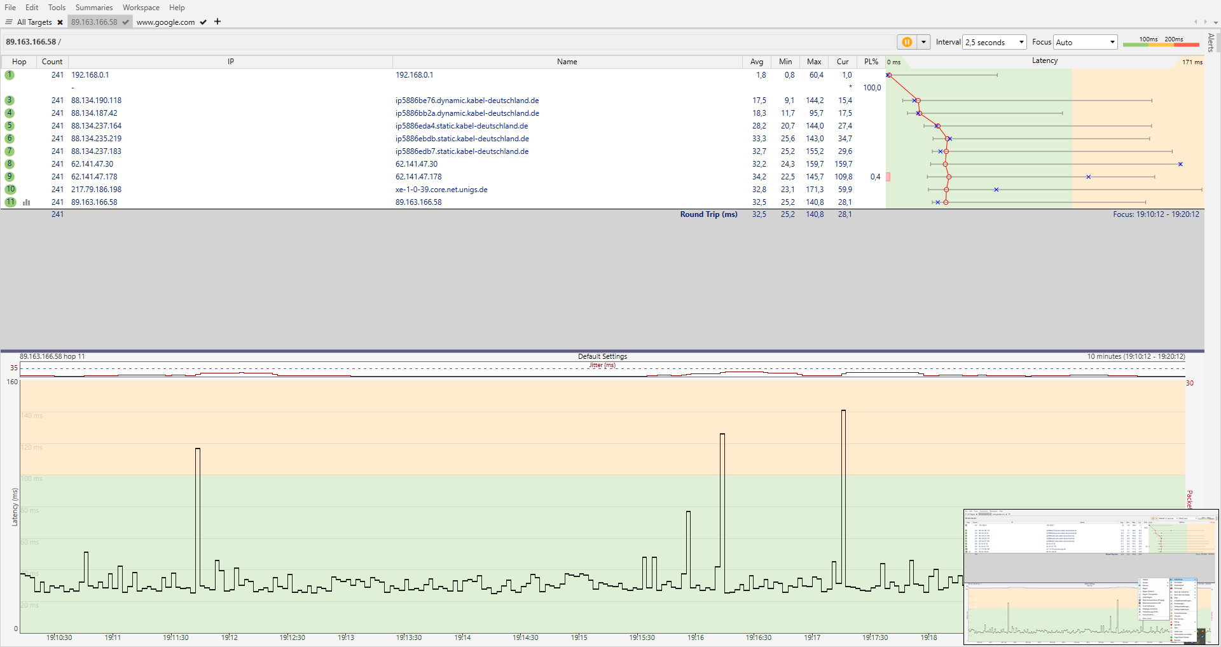
Task: Select hop 7 green circle icon
Action: tap(10, 151)
